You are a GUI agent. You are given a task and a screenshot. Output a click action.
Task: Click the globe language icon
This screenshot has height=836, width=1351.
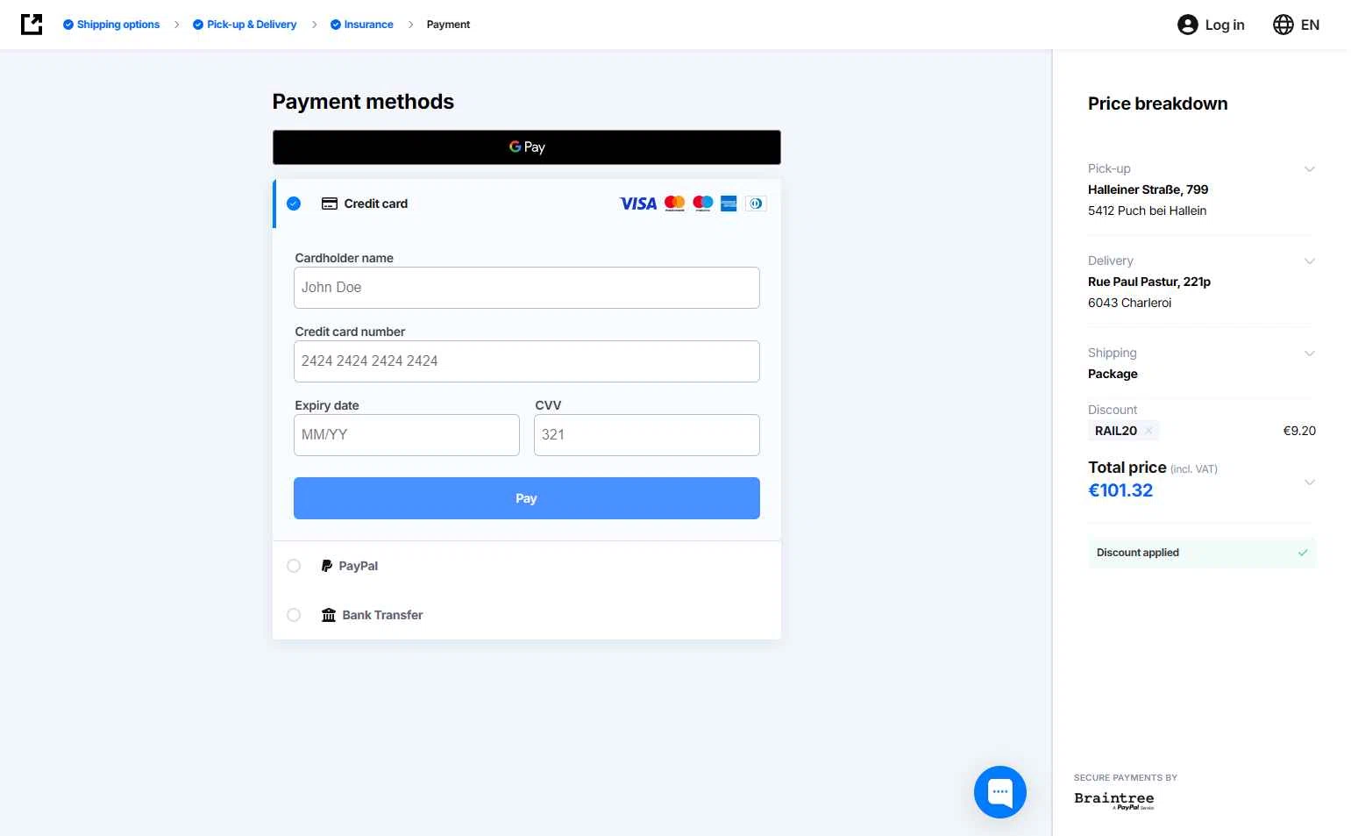(x=1283, y=25)
